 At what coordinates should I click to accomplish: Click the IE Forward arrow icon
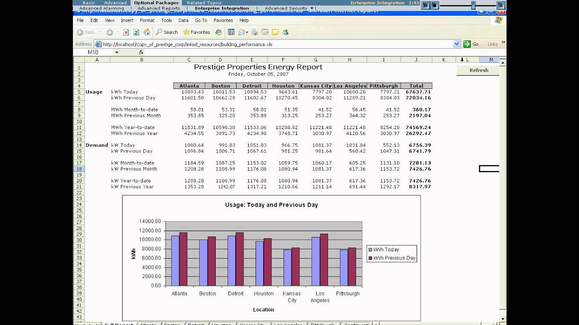point(109,32)
